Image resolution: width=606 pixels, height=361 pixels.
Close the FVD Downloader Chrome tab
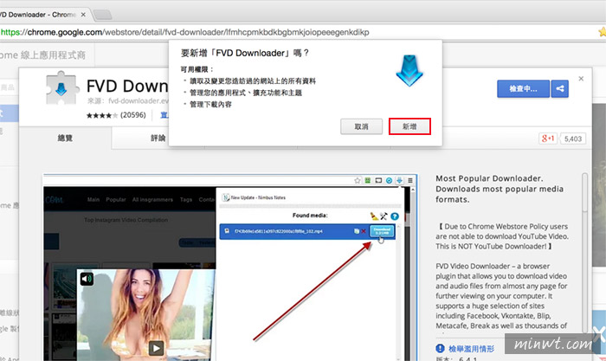(83, 15)
